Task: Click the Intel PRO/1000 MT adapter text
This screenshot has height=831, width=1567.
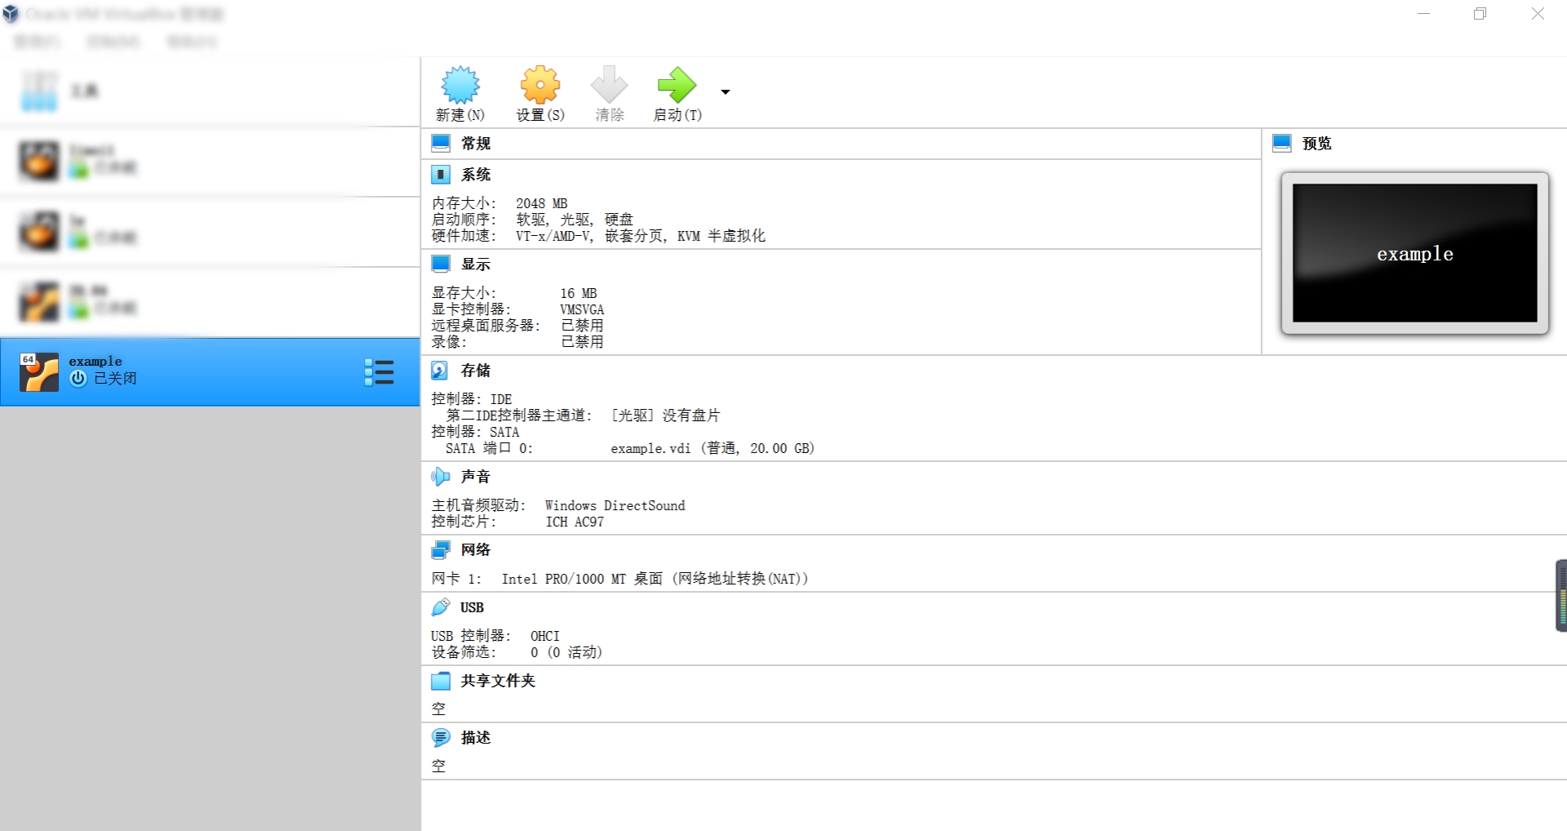Action: 655,579
